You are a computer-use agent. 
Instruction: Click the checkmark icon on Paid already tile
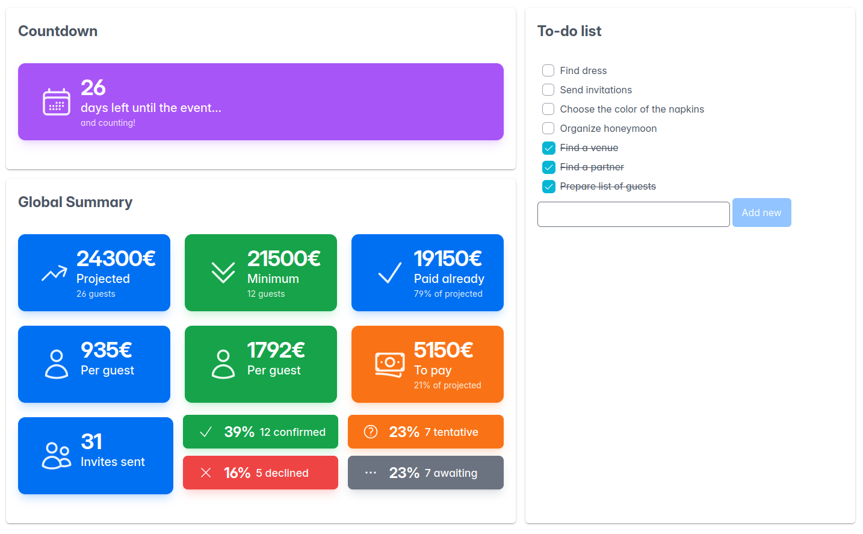pos(388,273)
